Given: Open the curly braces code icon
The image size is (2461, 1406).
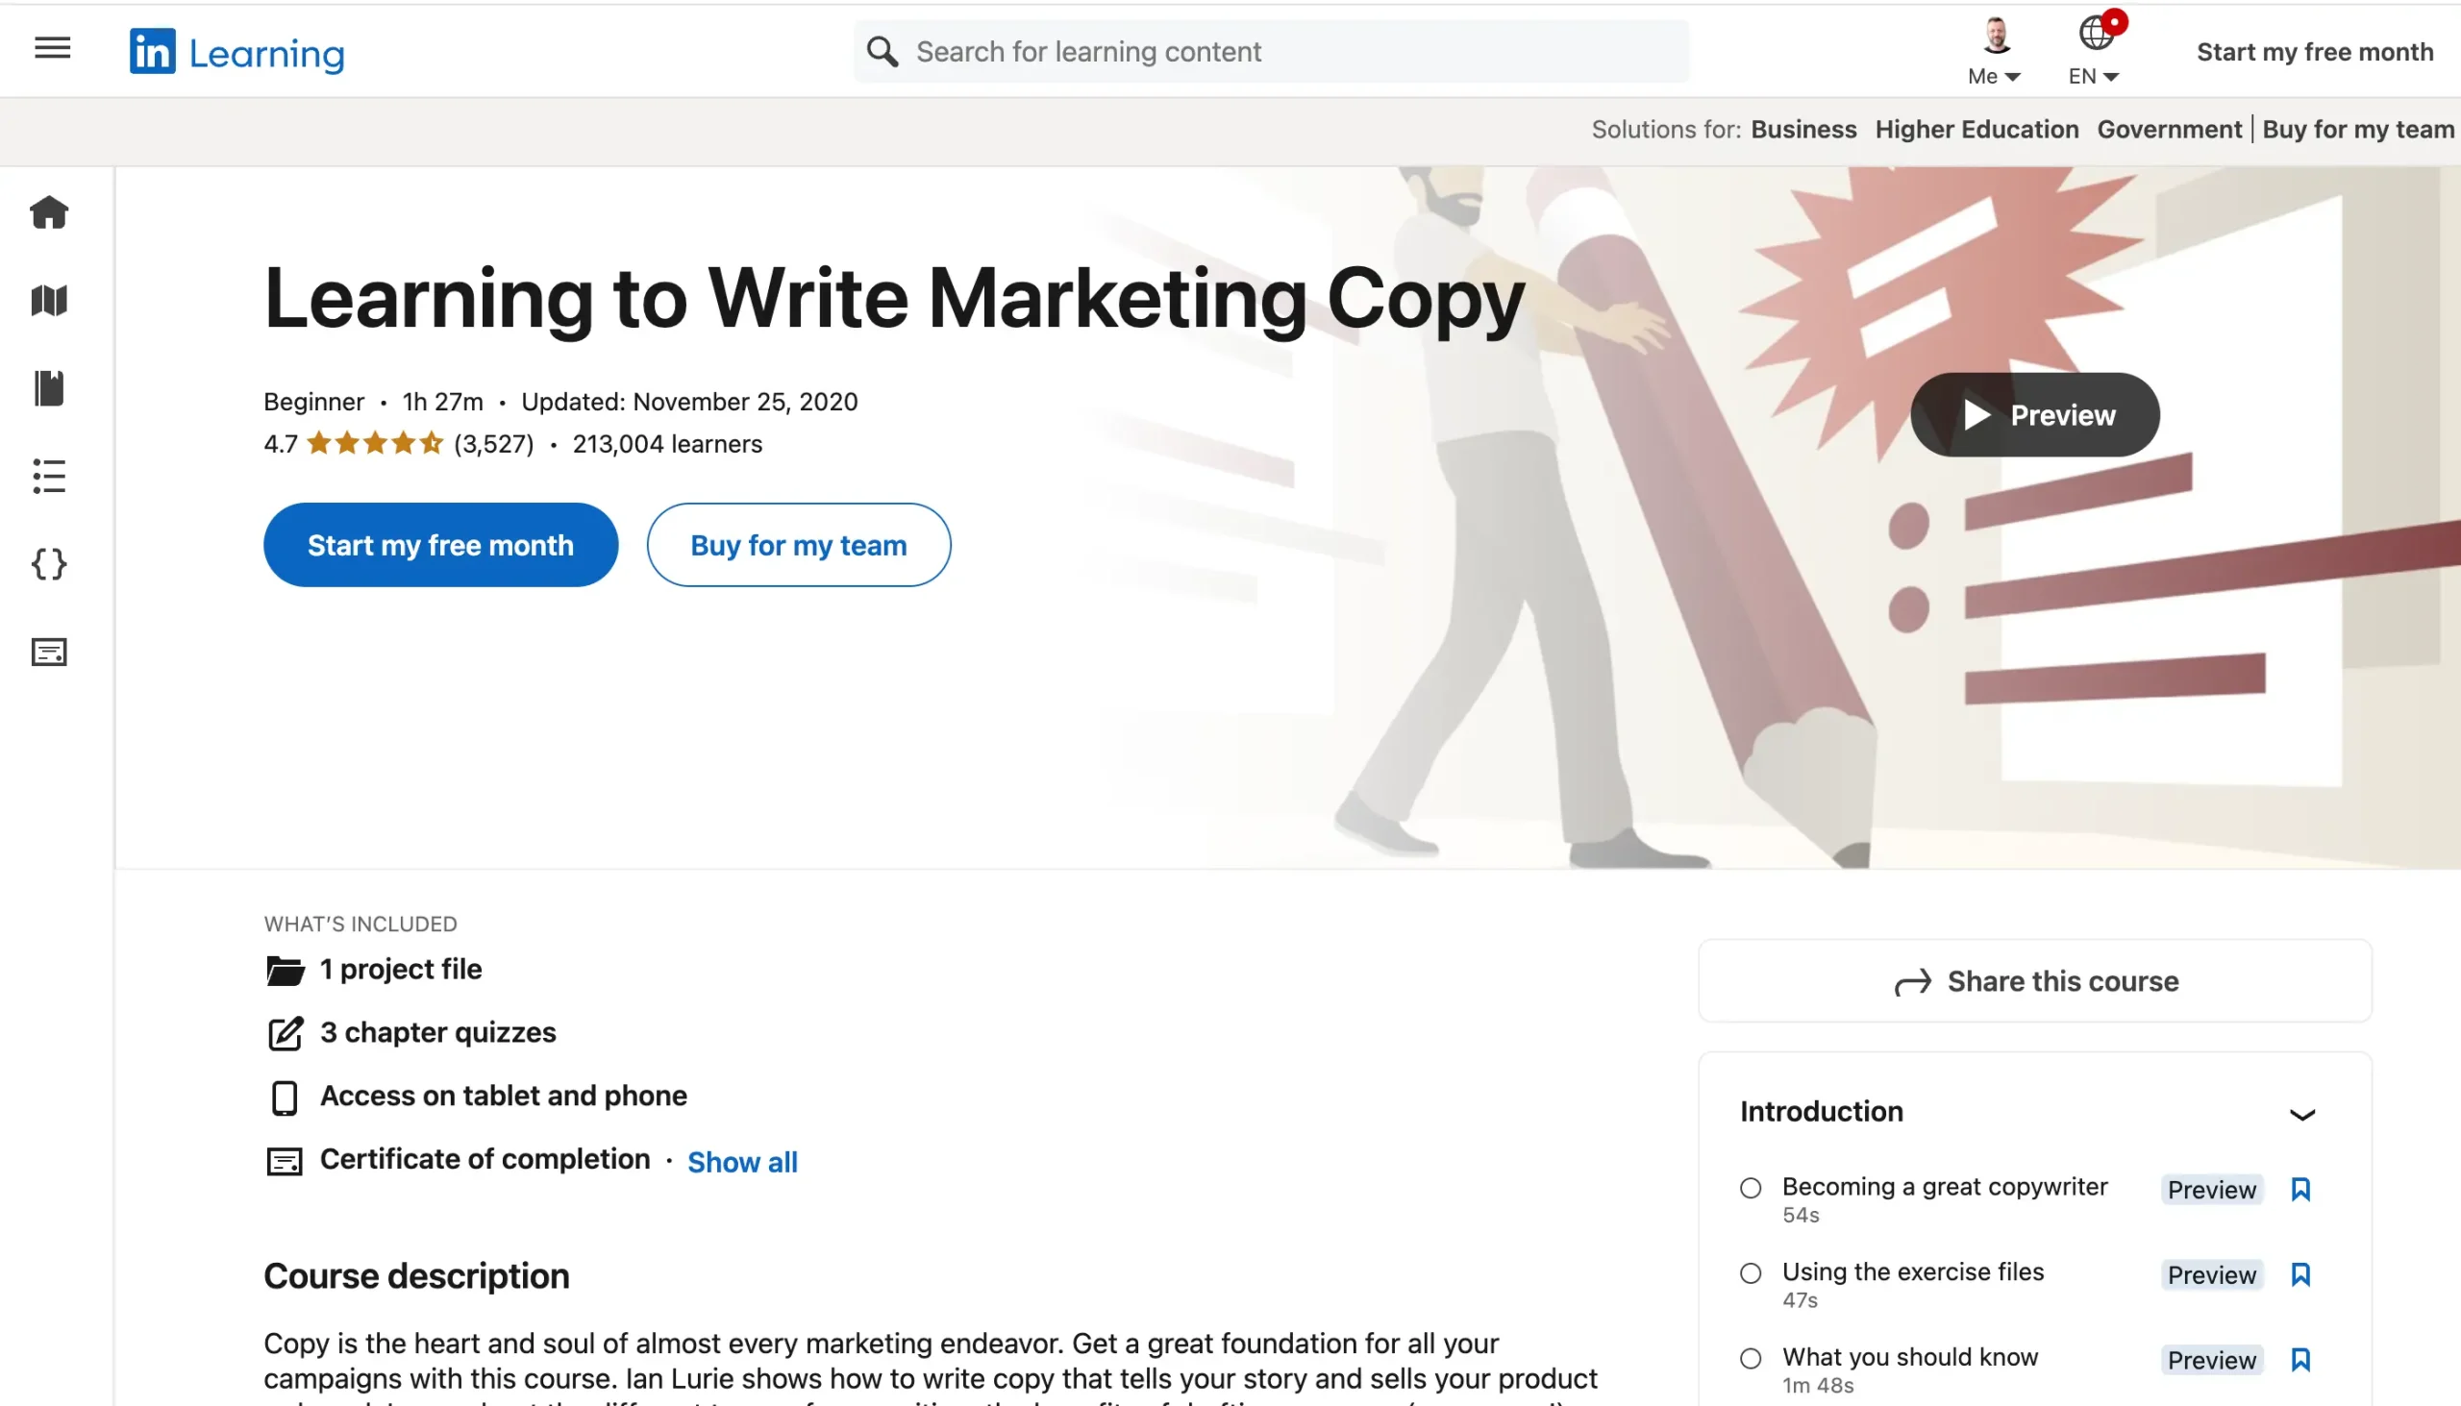Looking at the screenshot, I should pos(49,564).
